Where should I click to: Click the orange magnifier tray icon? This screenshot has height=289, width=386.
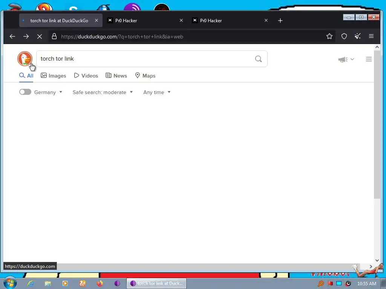click(320, 283)
